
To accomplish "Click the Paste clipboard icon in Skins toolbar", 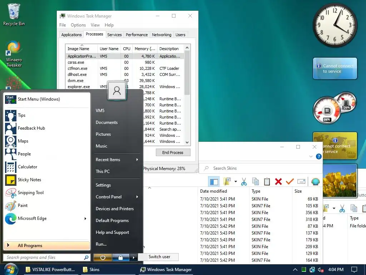I will click(x=267, y=182).
